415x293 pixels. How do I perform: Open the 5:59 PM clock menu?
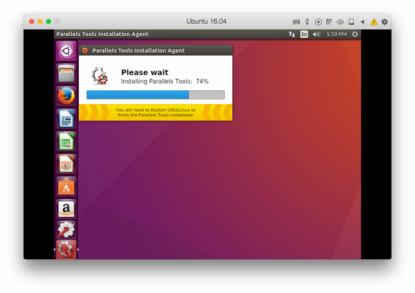click(336, 34)
